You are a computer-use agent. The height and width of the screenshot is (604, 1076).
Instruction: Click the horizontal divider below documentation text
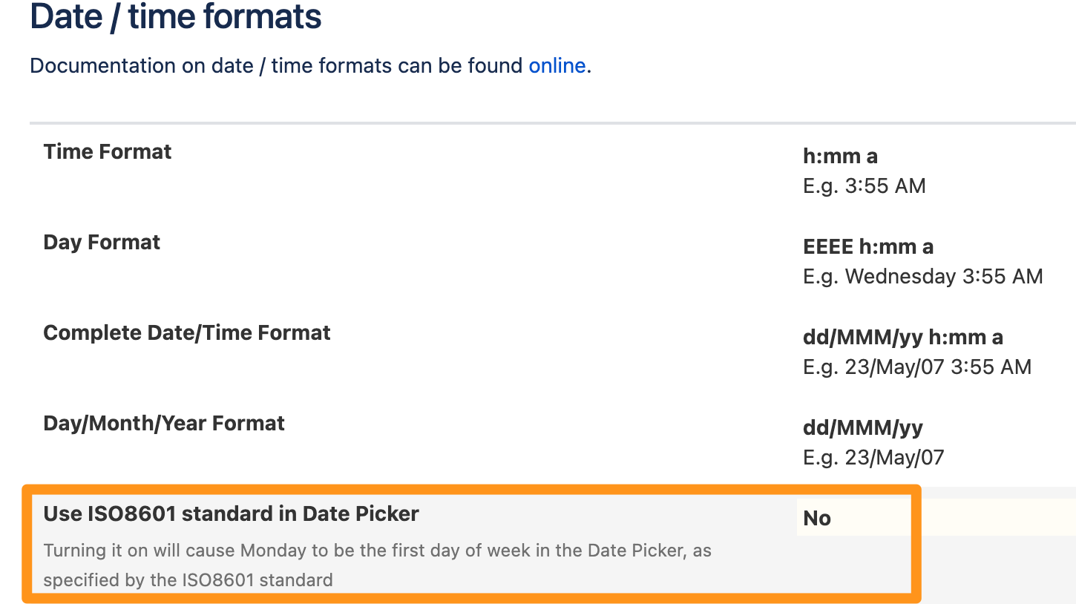coord(553,122)
